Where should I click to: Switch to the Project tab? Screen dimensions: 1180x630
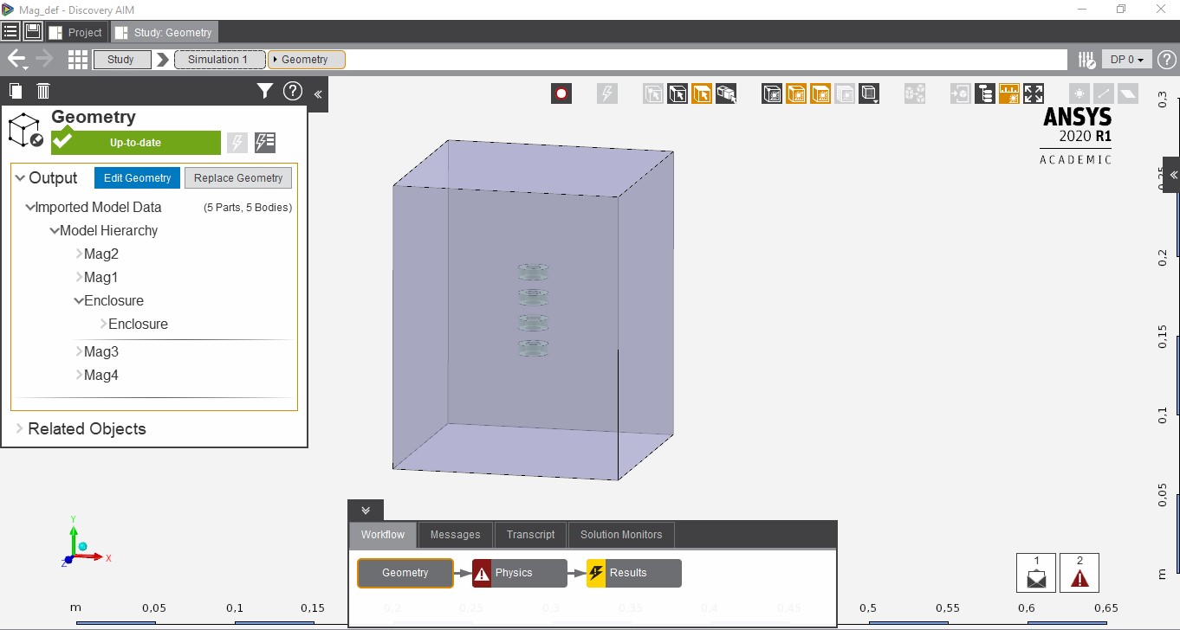(x=76, y=32)
